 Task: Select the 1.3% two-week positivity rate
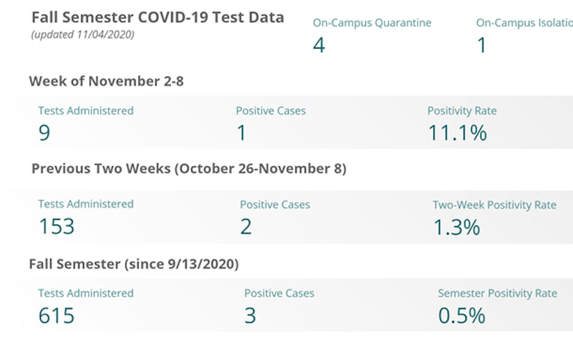(456, 227)
